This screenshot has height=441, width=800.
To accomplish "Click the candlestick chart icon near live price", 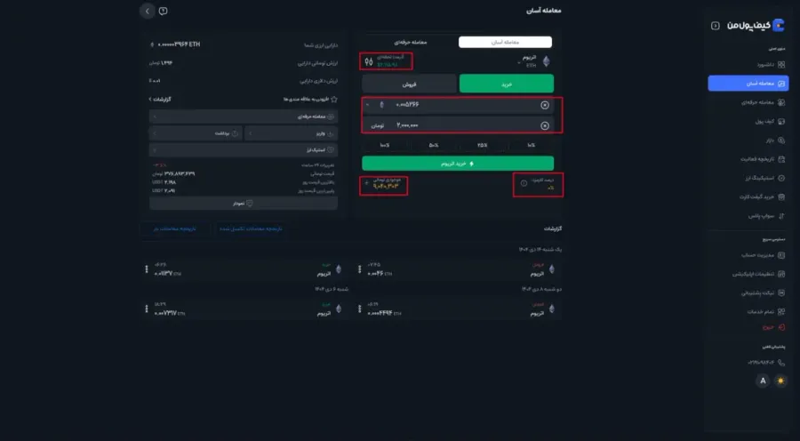I will [x=369, y=61].
